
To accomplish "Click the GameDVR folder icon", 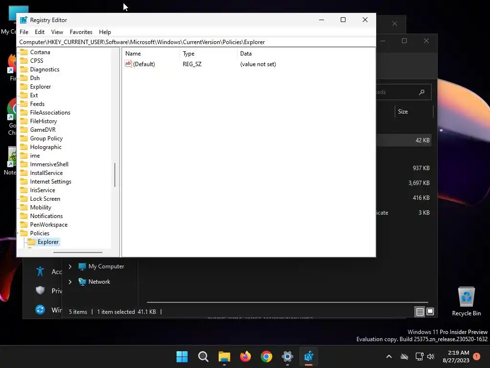I will pos(24,129).
